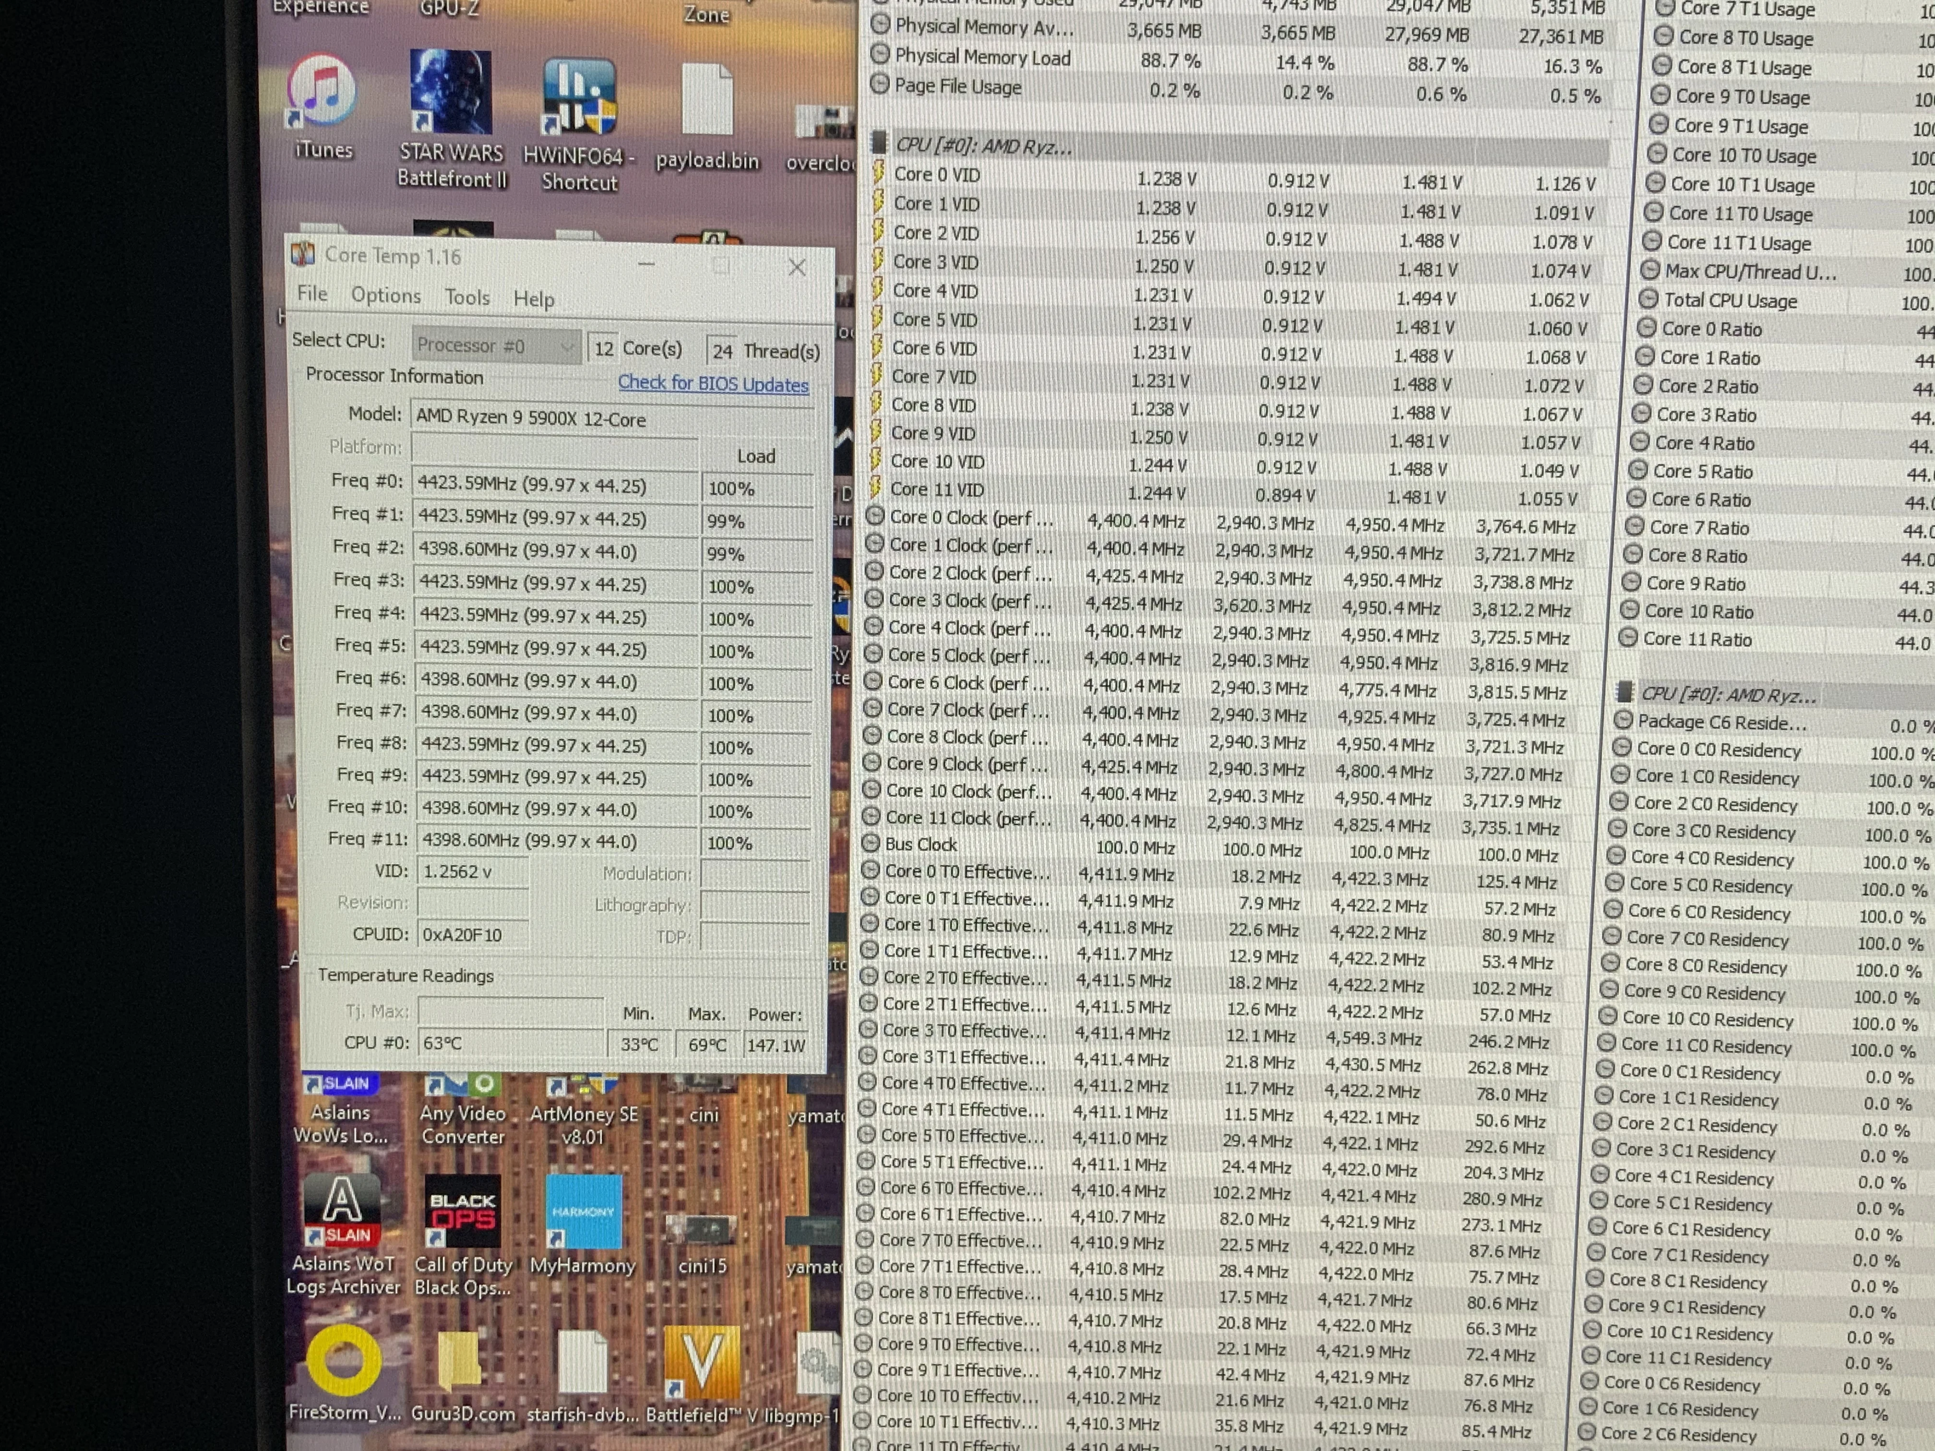Launch Call of Duty Black Ops shortcut
Screen dimensions: 1935x1451
pos(463,1235)
